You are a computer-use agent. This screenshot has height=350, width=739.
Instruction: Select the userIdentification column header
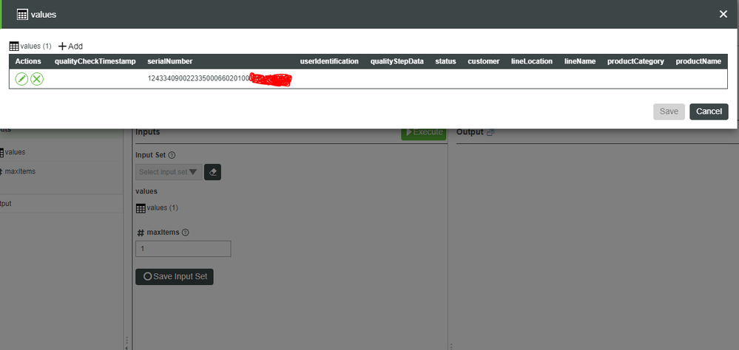pos(329,61)
